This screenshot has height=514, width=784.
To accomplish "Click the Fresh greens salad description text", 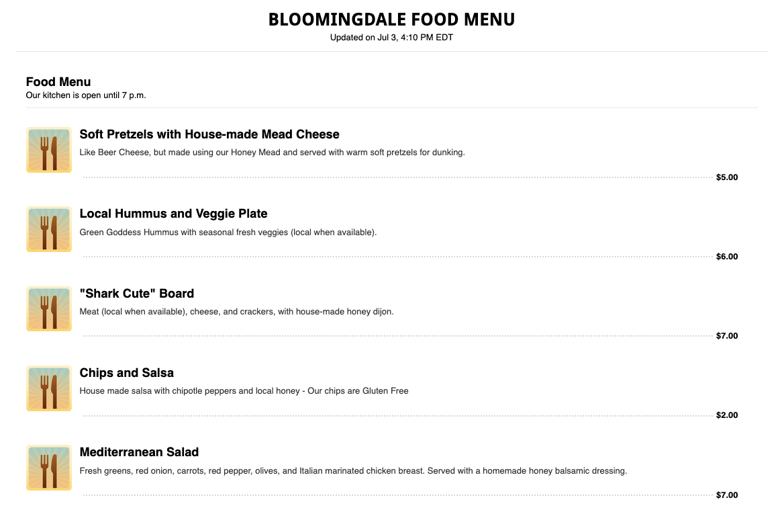I will click(353, 471).
